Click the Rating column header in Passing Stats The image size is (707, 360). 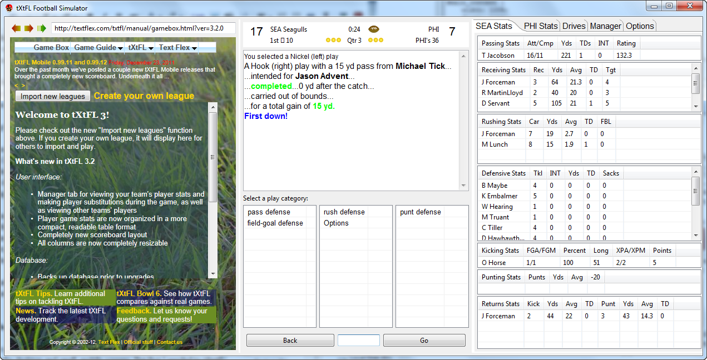tap(626, 43)
